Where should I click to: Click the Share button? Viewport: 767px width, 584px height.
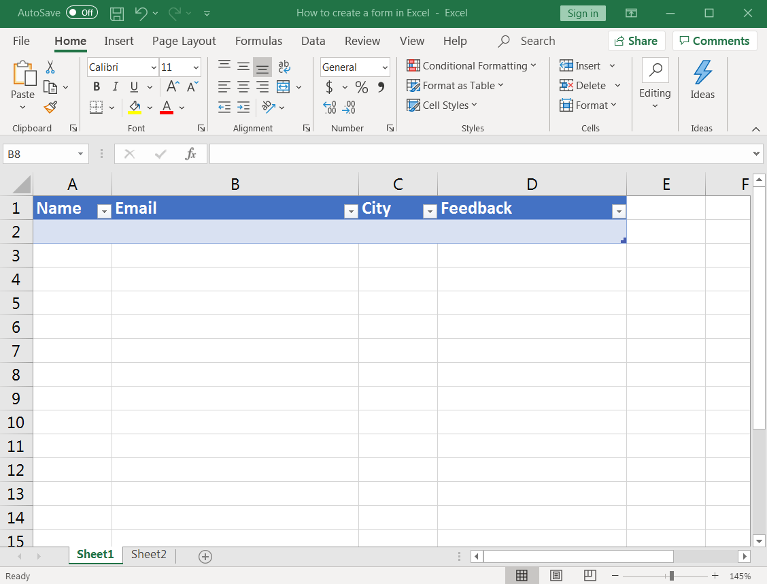click(636, 41)
